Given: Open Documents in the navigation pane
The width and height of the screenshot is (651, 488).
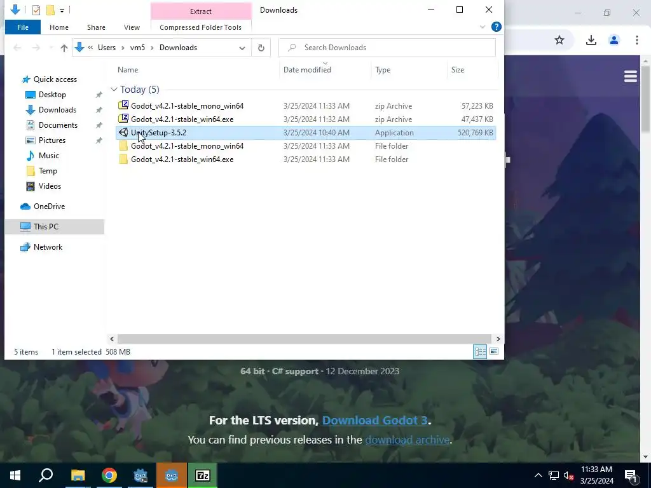Looking at the screenshot, I should [x=58, y=125].
